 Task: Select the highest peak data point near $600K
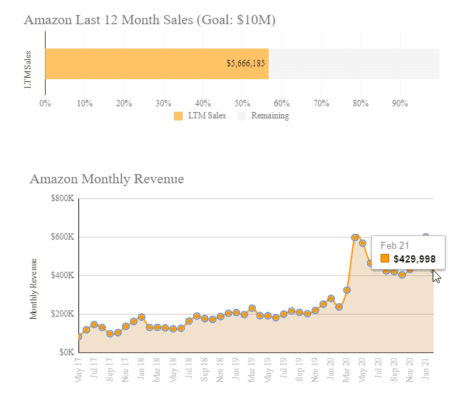(355, 238)
